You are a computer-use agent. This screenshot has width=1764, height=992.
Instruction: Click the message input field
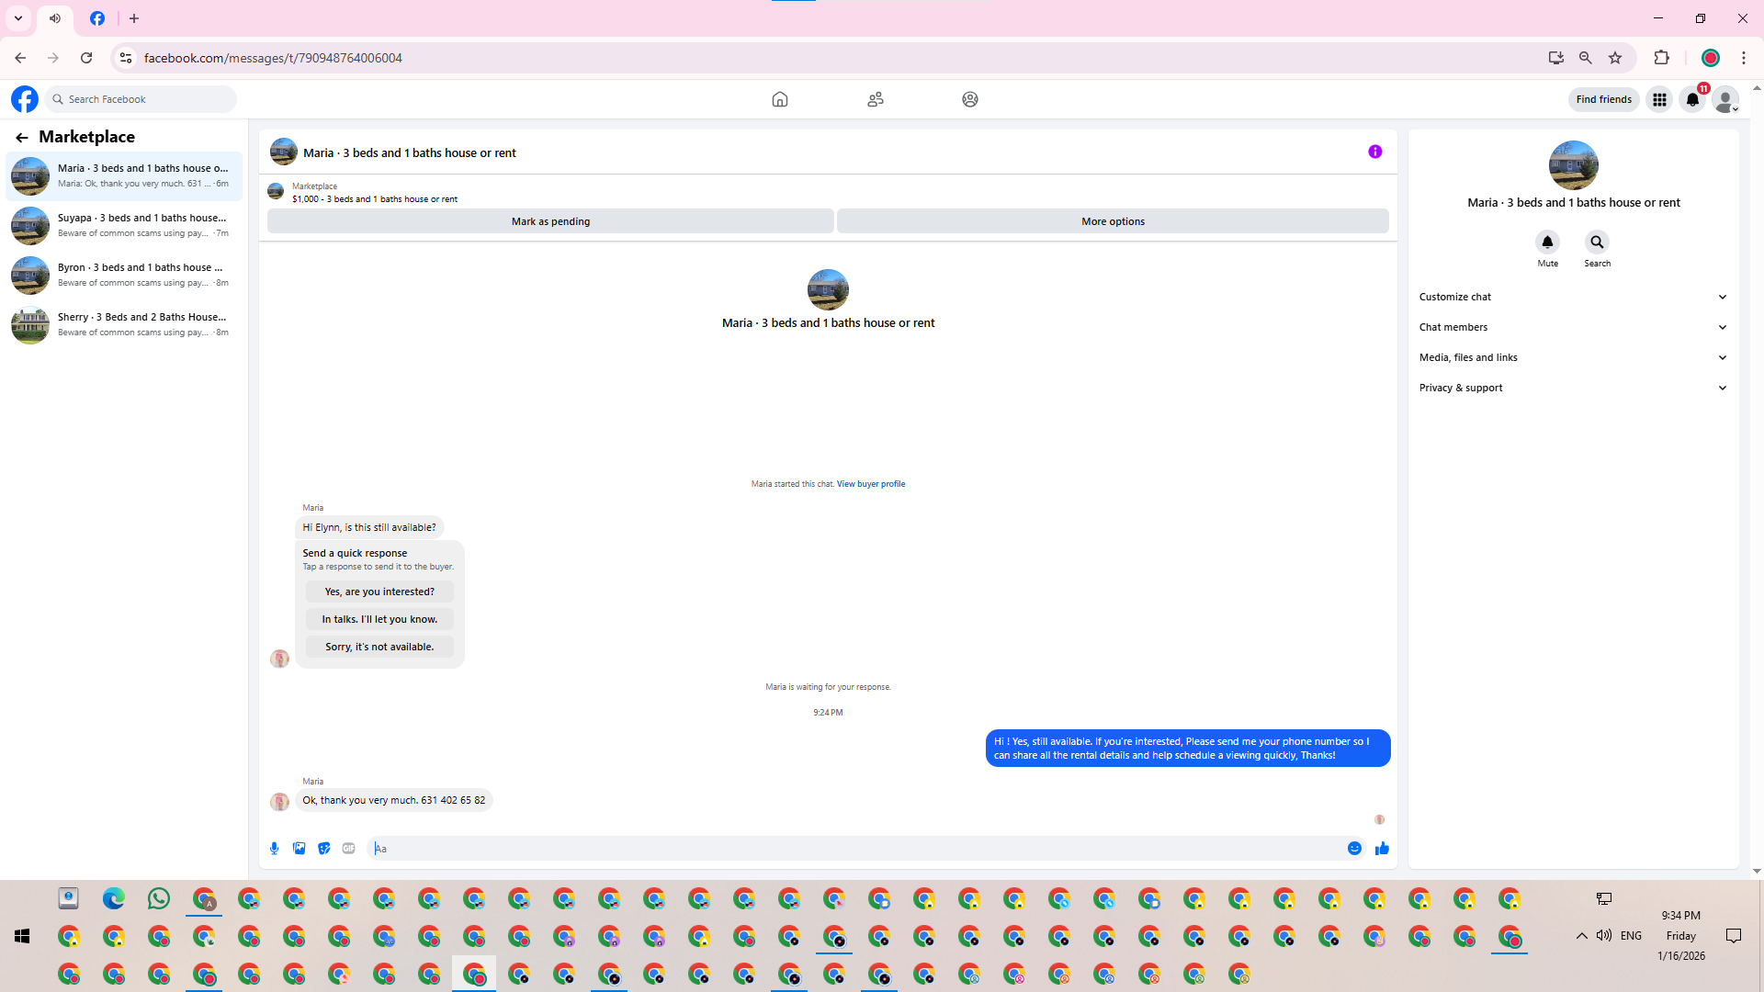point(854,849)
